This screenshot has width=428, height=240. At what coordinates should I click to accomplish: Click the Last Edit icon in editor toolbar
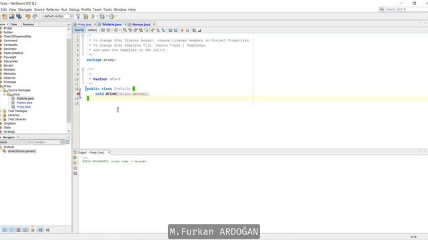click(x=103, y=30)
